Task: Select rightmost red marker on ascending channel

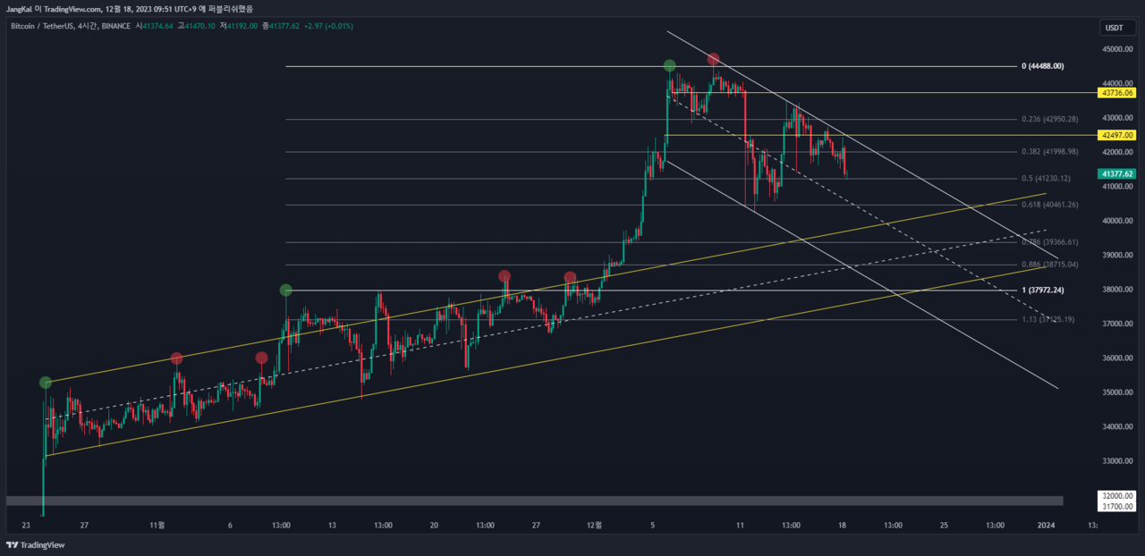Action: coord(570,278)
